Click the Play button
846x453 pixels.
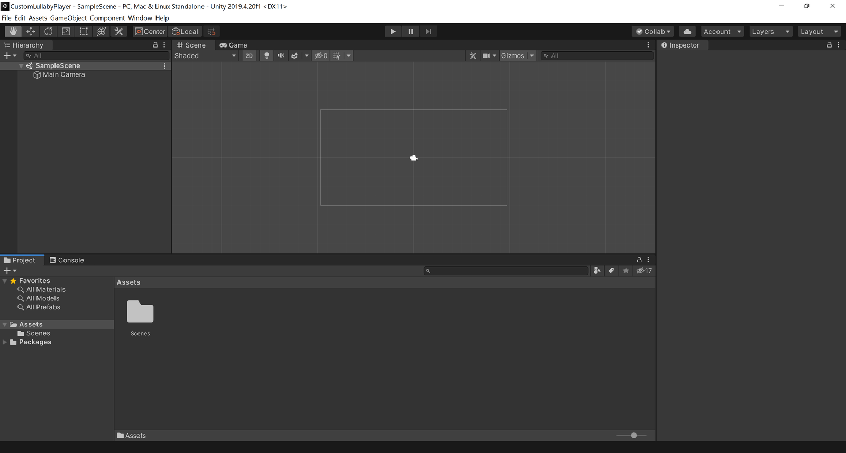click(x=393, y=32)
